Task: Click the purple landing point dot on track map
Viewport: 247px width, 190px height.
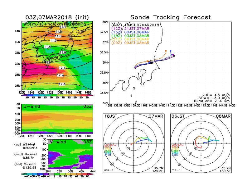Action: 173,55
